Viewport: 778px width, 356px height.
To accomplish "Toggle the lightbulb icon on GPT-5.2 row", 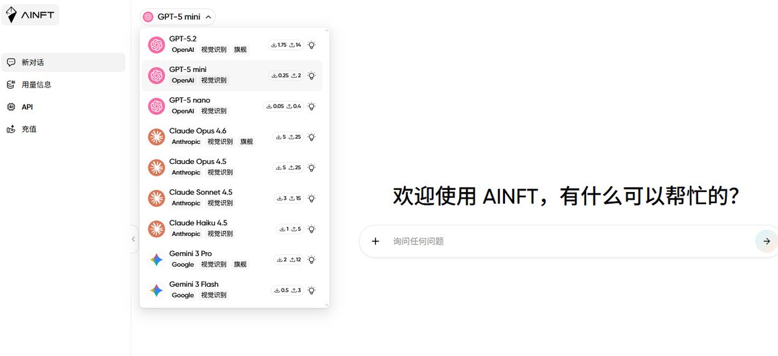I will (311, 45).
